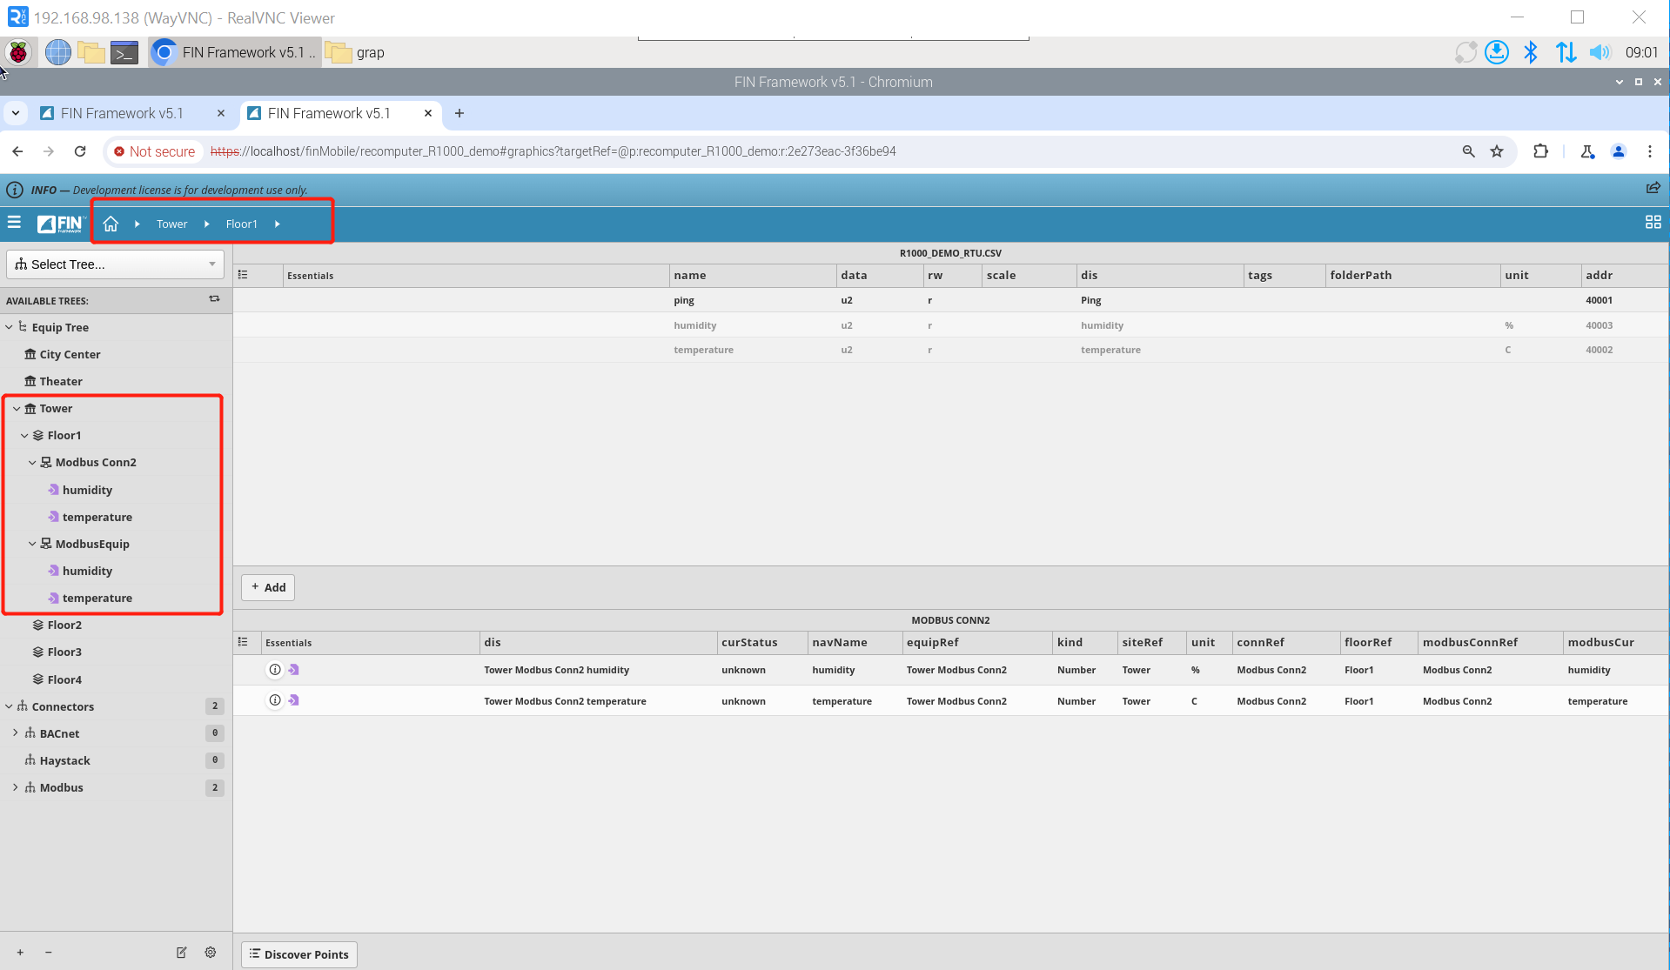Screen dimensions: 1670x970
Task: Open Chromium extensions puzzle icon
Action: click(1540, 151)
